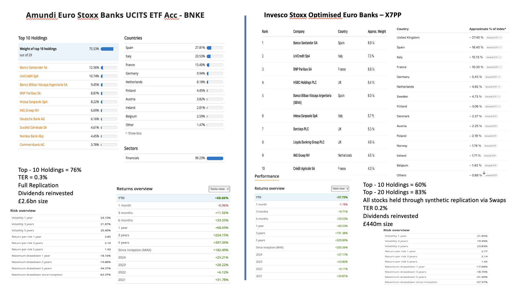Click the Amundi ETF tag beside Norway
517x288 pixels.
pyautogui.click(x=490, y=146)
